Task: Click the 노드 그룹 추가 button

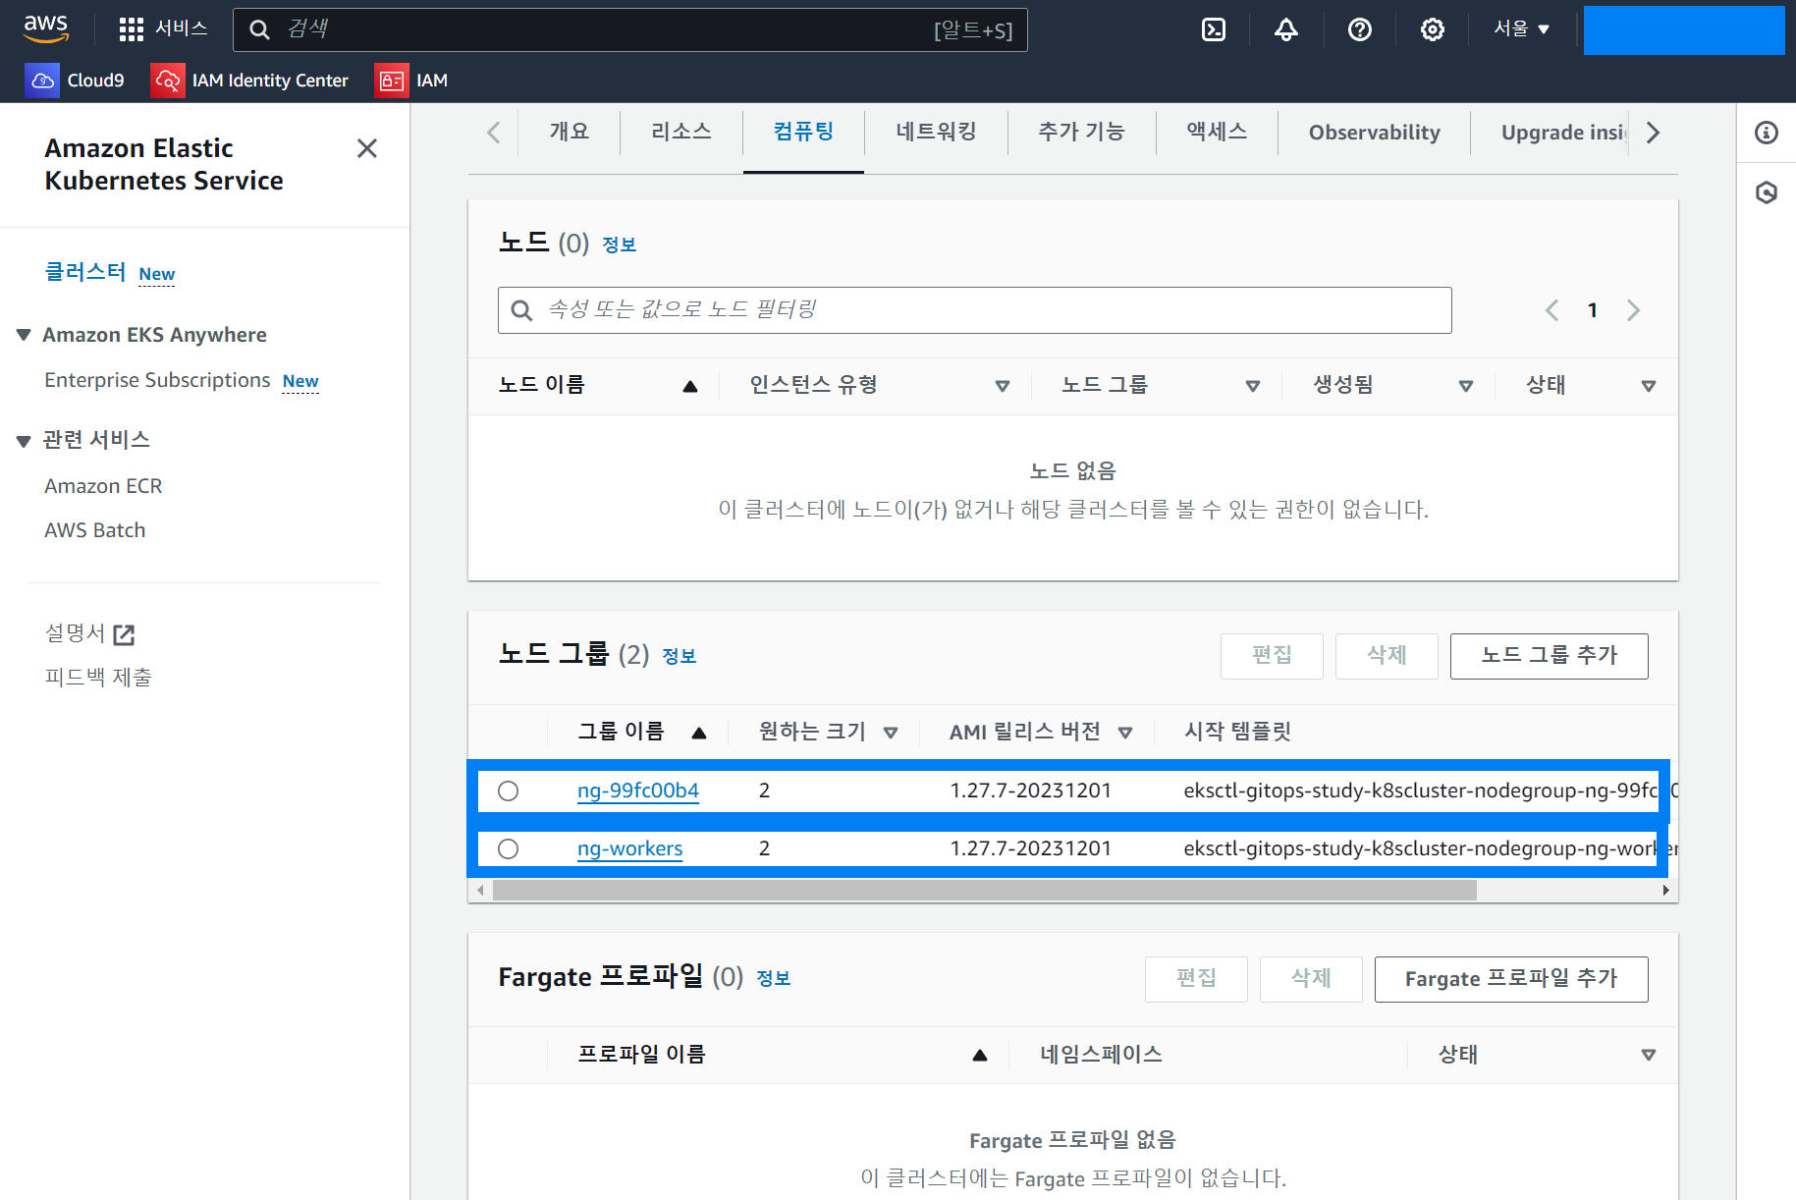Action: click(x=1549, y=656)
